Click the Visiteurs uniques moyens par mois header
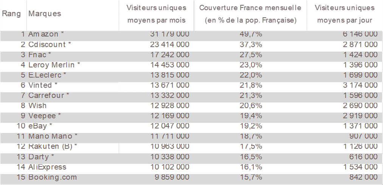 (x=156, y=14)
